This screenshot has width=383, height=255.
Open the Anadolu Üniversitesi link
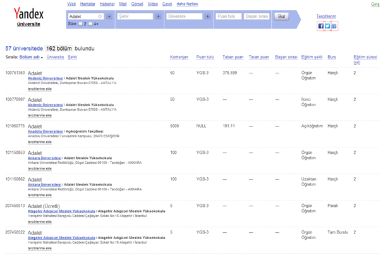click(x=45, y=132)
